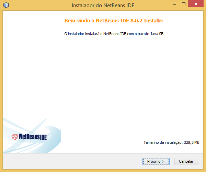Click the Tamanho da instalação: 328,3 MB text

tap(171, 142)
